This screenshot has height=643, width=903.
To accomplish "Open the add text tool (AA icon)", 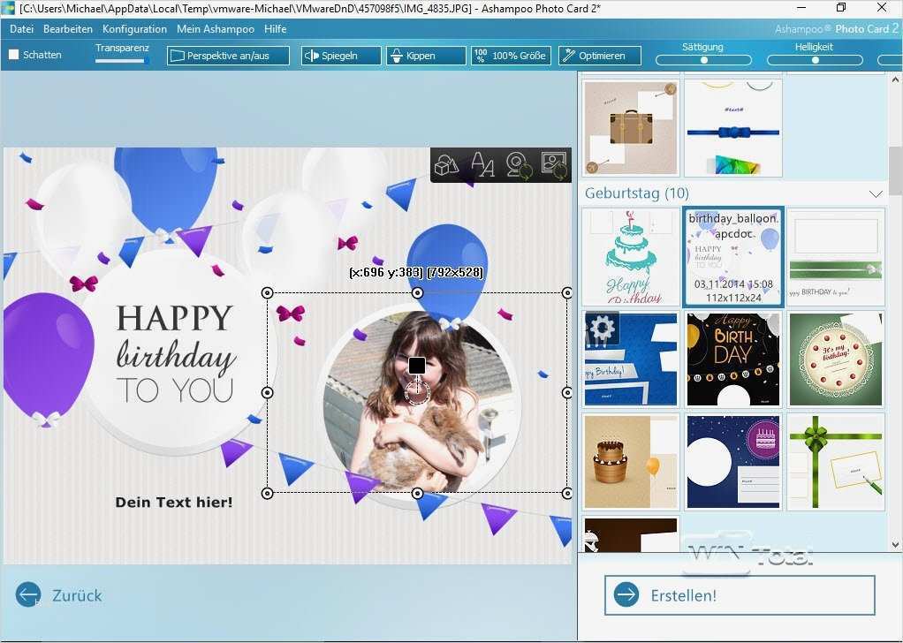I will [482, 164].
